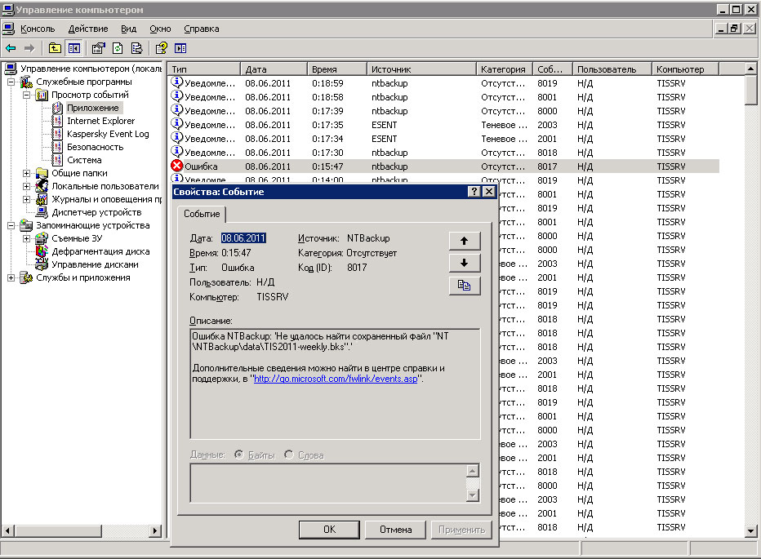Image resolution: width=761 pixels, height=559 pixels.
Task: Copy event details with the clipboard button
Action: tap(464, 286)
